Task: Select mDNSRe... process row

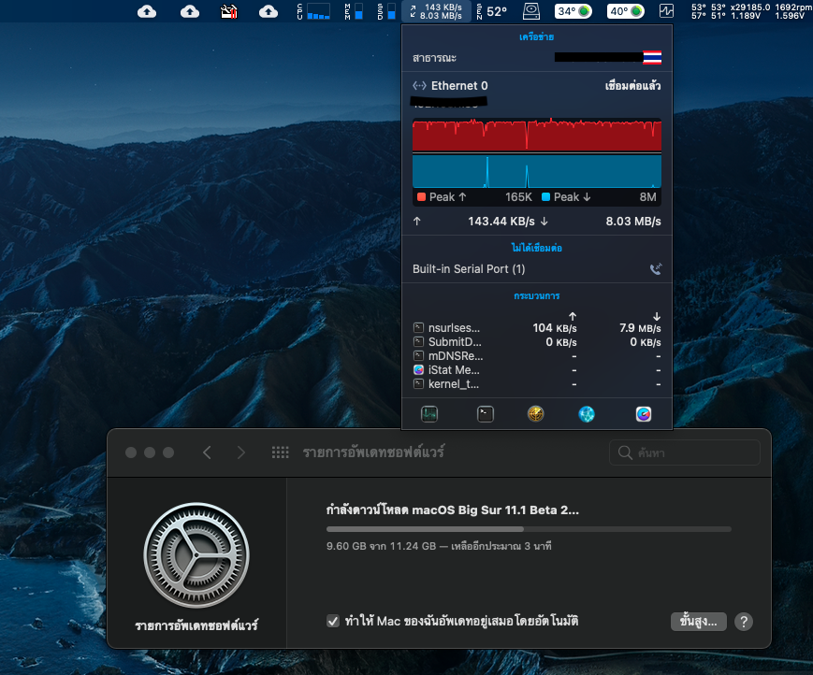Action: 537,356
